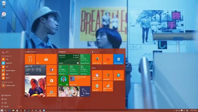Viewport: 198px width, 112px height.
Task: Expand Internet Explorer jump list arrow
Action: (x=21, y=70)
